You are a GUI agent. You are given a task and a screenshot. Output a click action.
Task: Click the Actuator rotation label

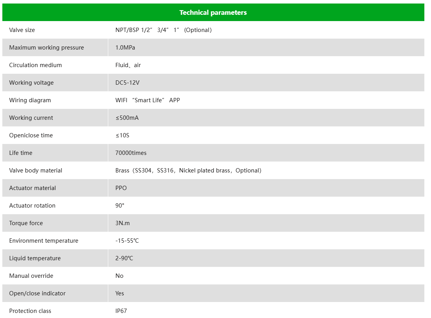pyautogui.click(x=32, y=206)
